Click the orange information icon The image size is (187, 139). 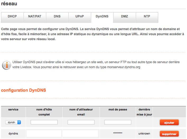pos(7,65)
